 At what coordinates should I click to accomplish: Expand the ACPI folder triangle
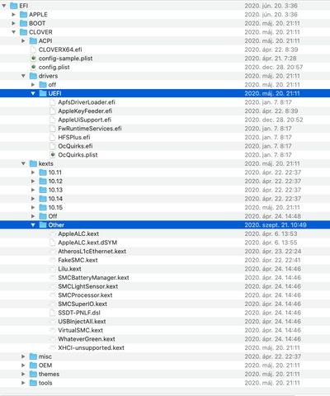[x=23, y=40]
